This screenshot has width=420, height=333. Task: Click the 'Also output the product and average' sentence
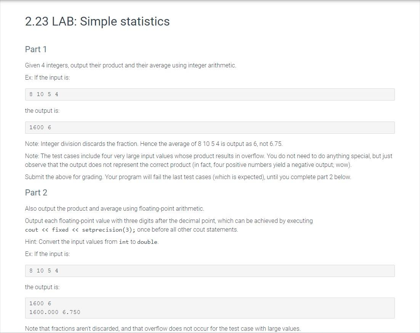[x=115, y=209]
